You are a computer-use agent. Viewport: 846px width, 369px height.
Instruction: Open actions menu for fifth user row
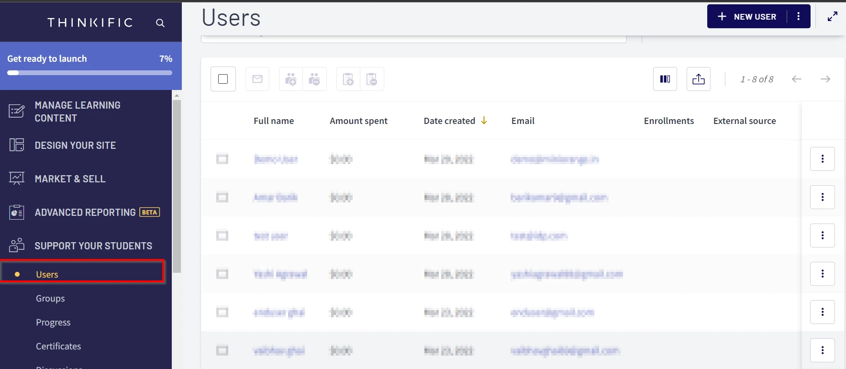[823, 312]
